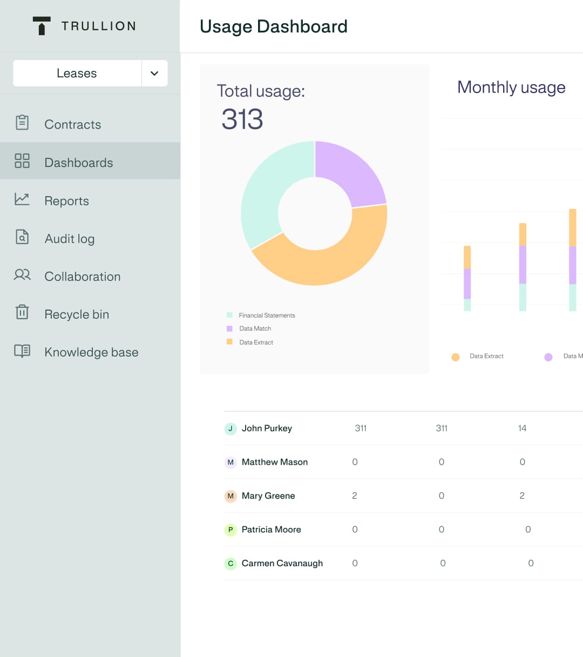Expand the Leases module dropdown

point(76,73)
